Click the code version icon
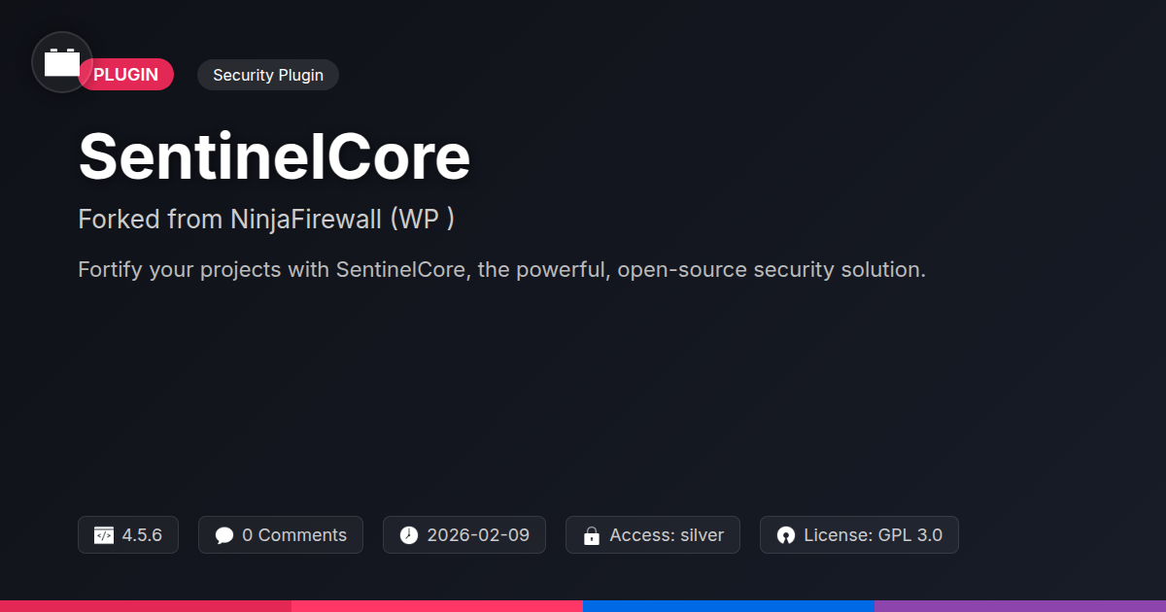The width and height of the screenshot is (1166, 612). coord(104,535)
